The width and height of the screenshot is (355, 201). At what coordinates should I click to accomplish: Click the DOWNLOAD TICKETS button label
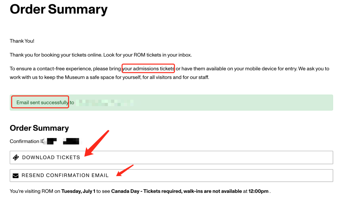[x=51, y=157]
